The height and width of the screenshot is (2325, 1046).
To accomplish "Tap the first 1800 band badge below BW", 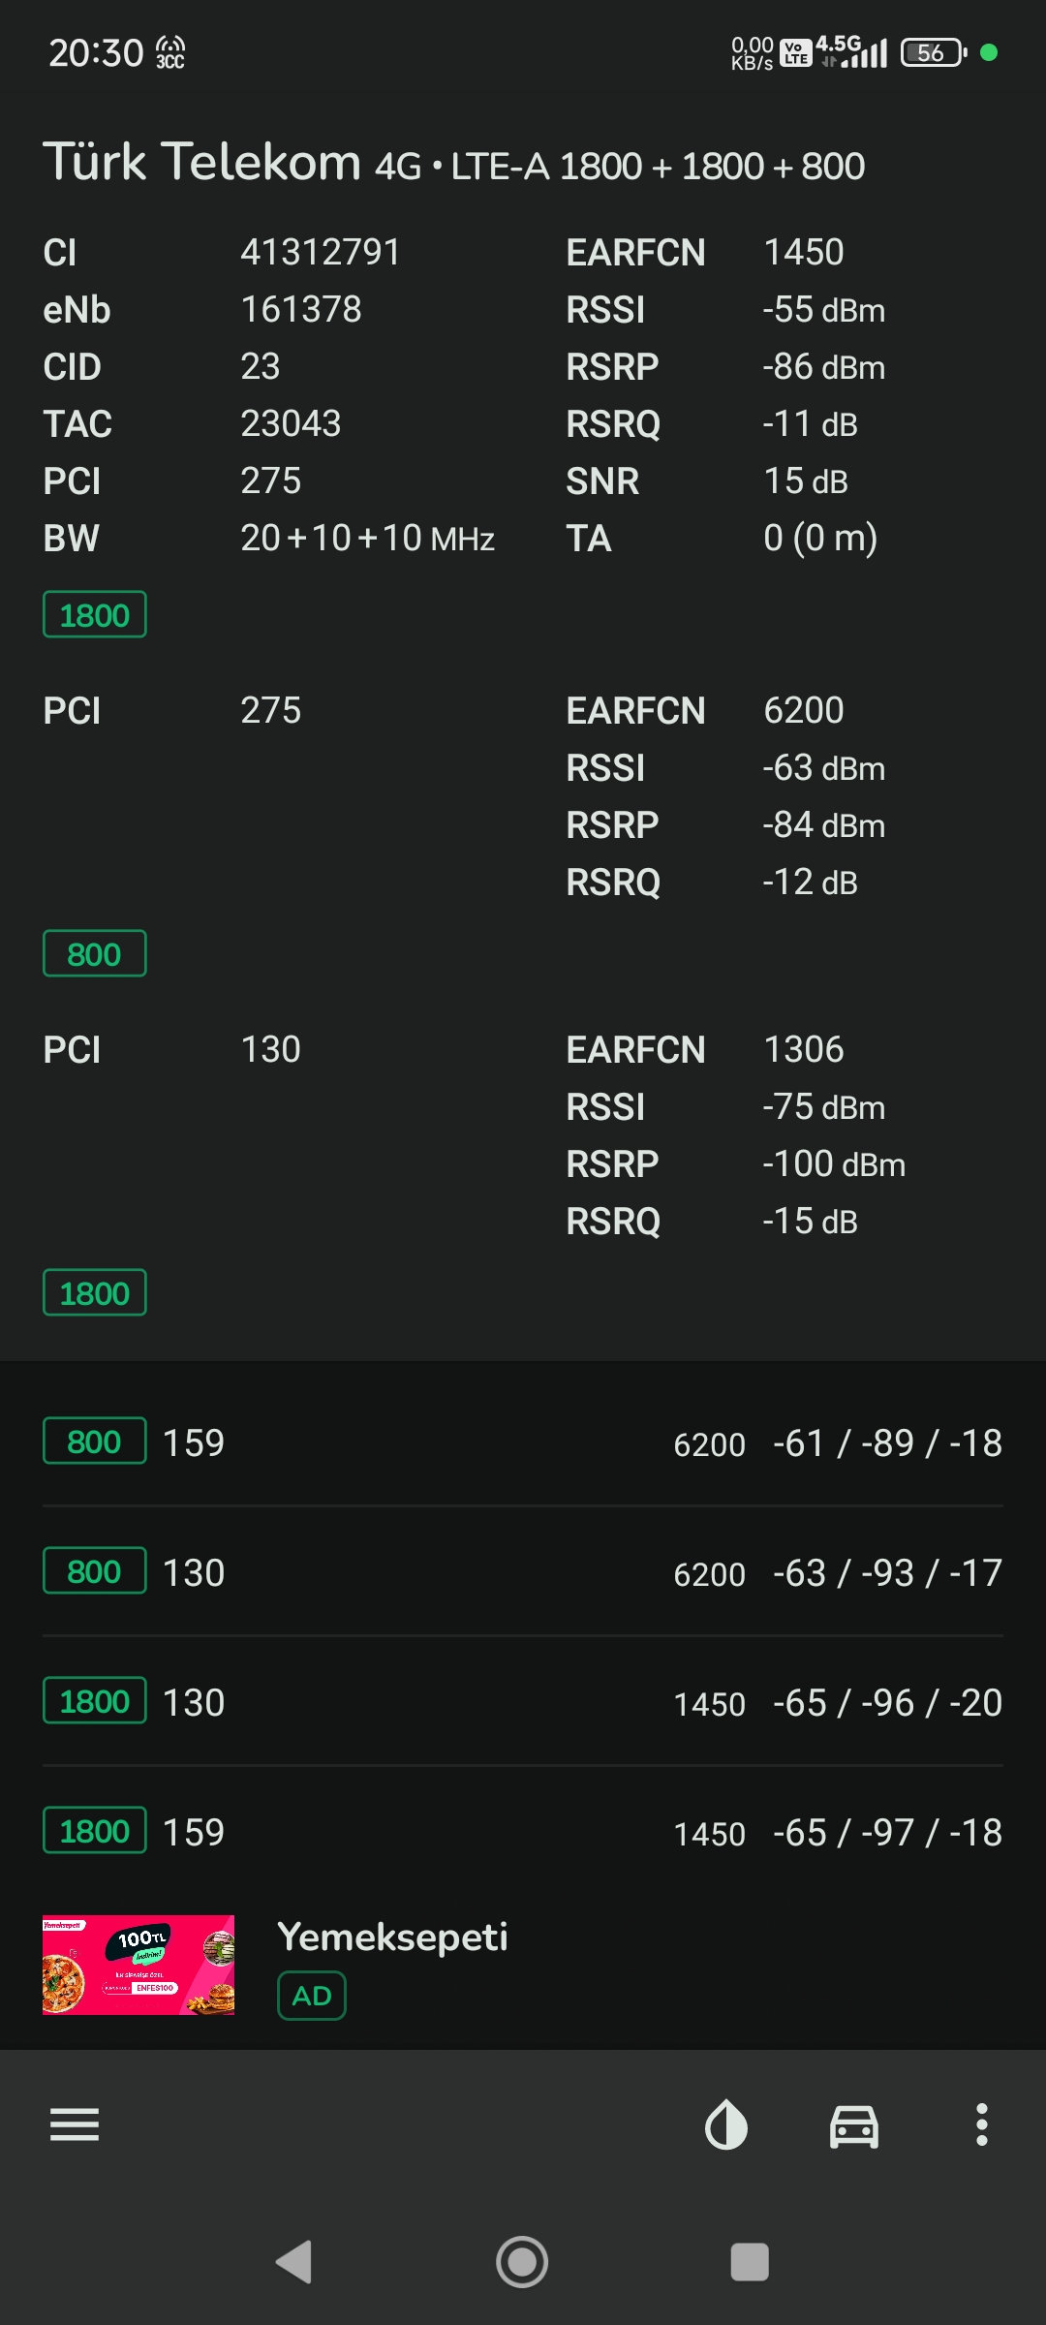I will [x=95, y=615].
